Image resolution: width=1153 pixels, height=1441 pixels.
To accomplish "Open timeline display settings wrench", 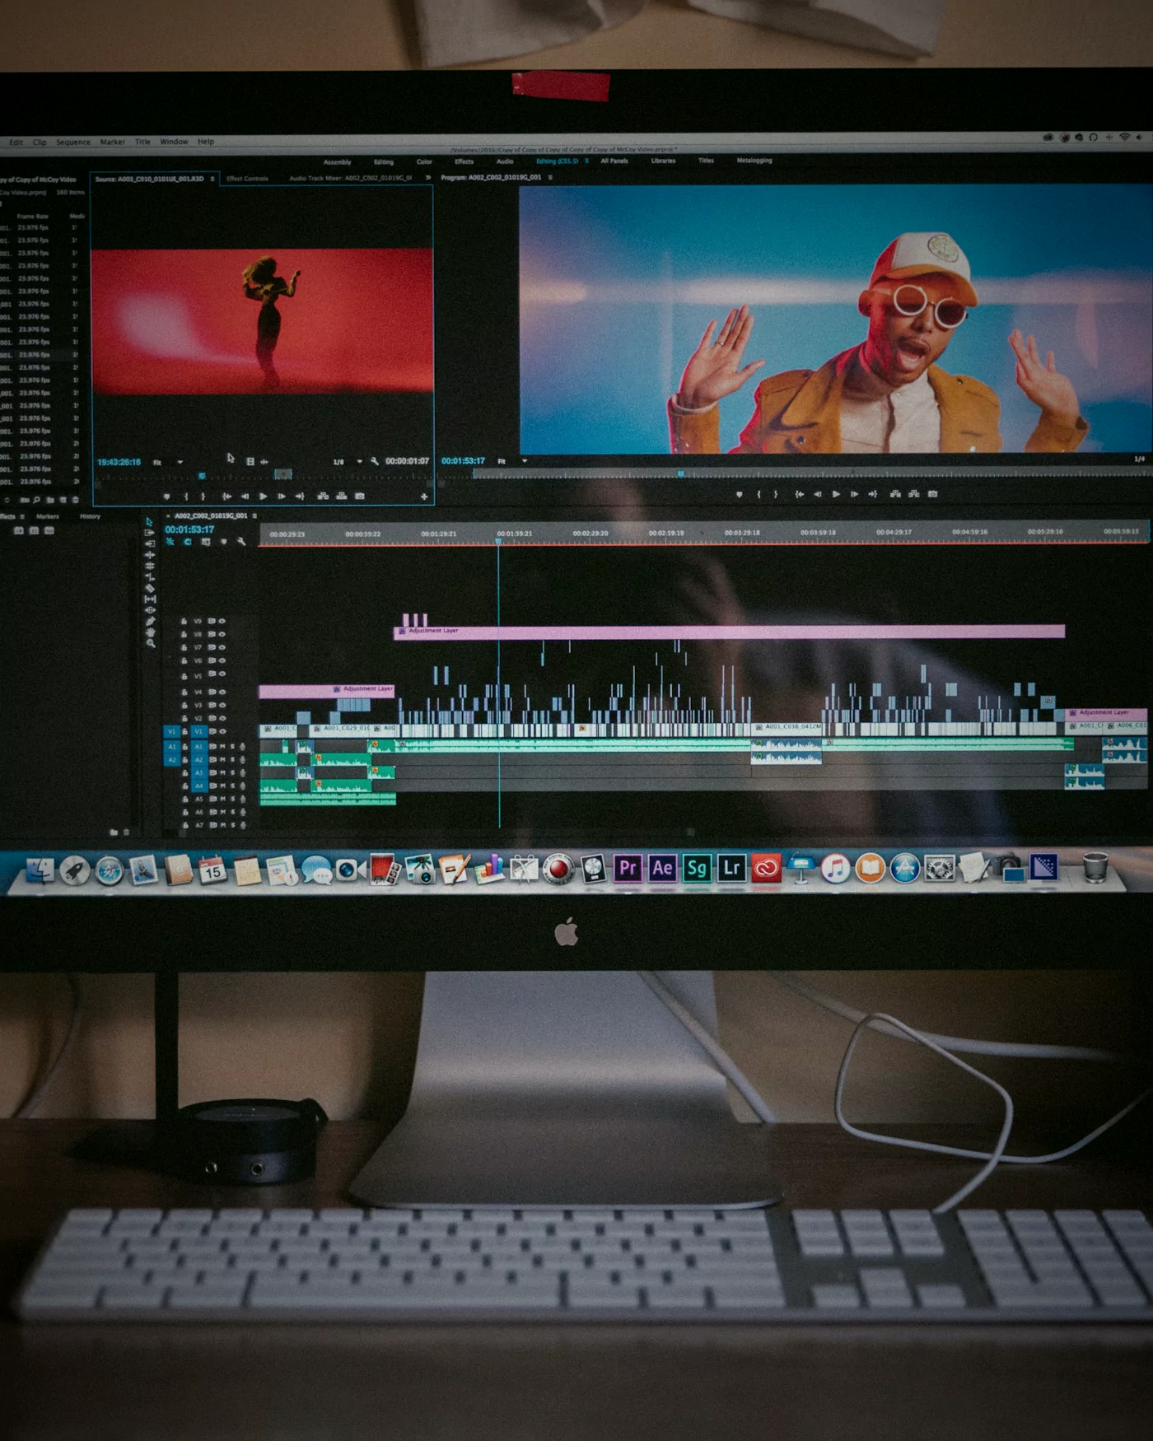I will tap(241, 542).
